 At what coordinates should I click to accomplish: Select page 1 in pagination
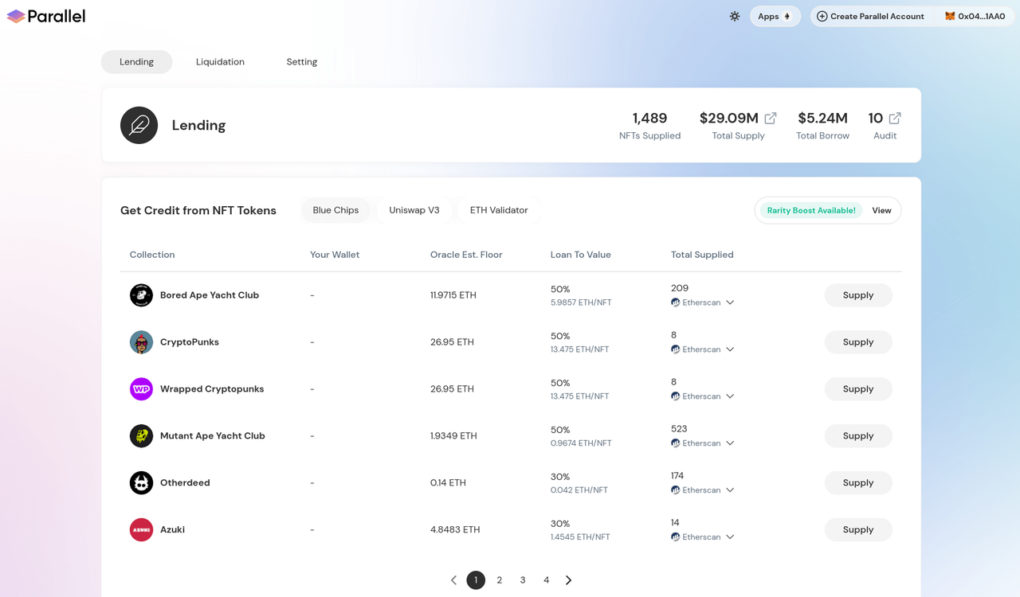click(x=476, y=580)
